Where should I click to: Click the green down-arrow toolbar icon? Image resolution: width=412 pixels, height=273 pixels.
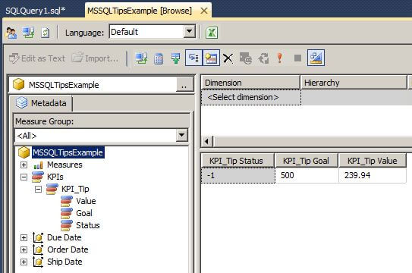click(176, 58)
